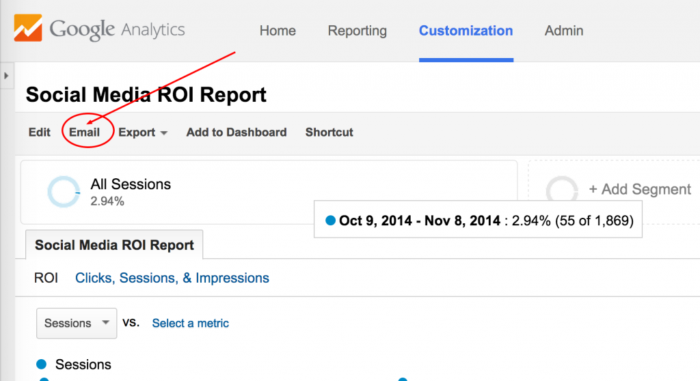Click Add to Dashboard
The width and height of the screenshot is (700, 381).
click(237, 132)
